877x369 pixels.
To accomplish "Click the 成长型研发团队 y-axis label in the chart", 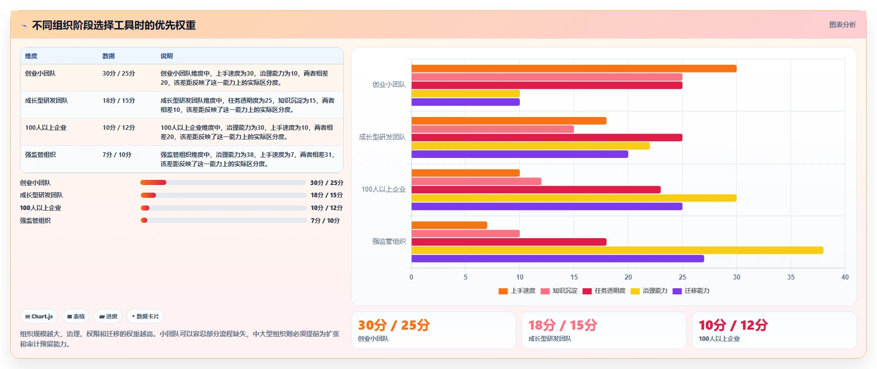I will (x=382, y=137).
